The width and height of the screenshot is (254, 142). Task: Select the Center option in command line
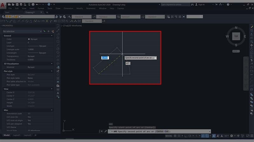pos(160,131)
